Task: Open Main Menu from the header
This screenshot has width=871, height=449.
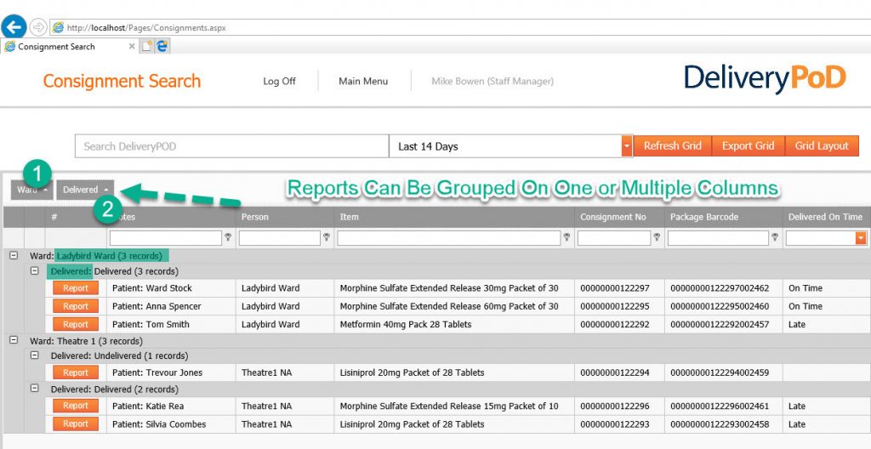Action: [x=363, y=81]
